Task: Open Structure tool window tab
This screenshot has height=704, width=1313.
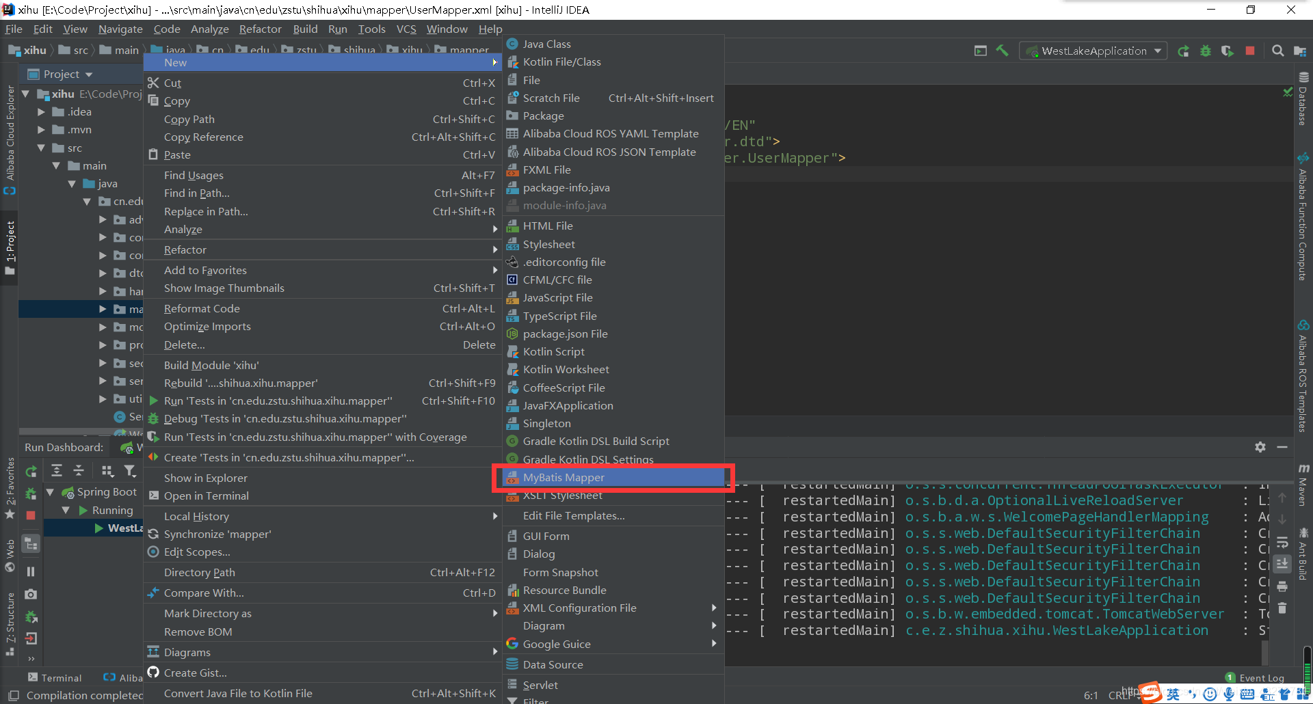Action: (x=10, y=623)
